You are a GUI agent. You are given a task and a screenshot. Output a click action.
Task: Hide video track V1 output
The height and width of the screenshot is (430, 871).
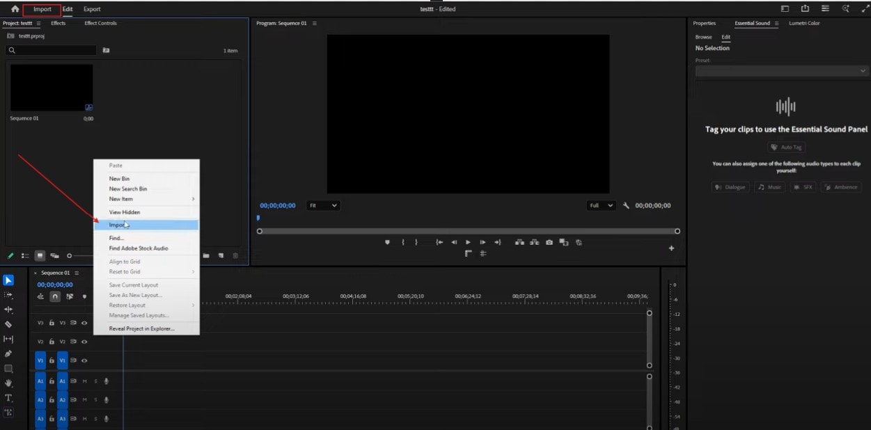click(83, 360)
